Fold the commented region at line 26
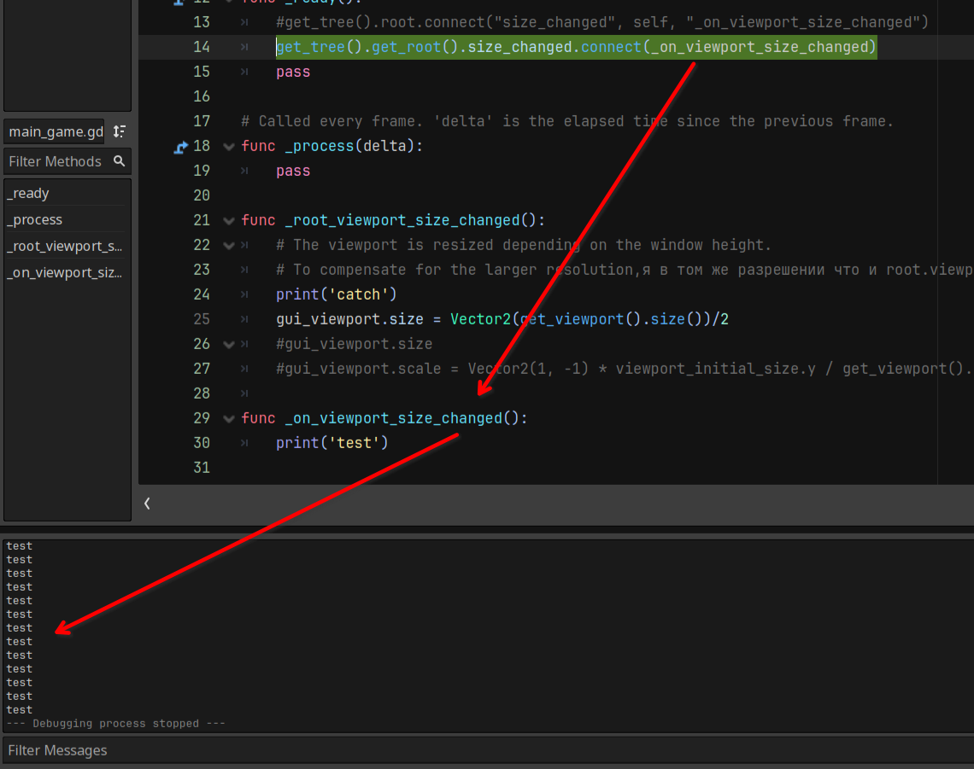 [228, 345]
